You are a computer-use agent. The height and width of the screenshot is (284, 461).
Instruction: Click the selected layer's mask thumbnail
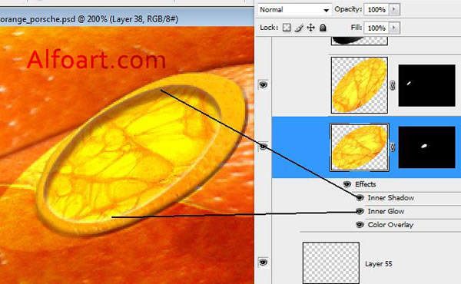click(426, 147)
